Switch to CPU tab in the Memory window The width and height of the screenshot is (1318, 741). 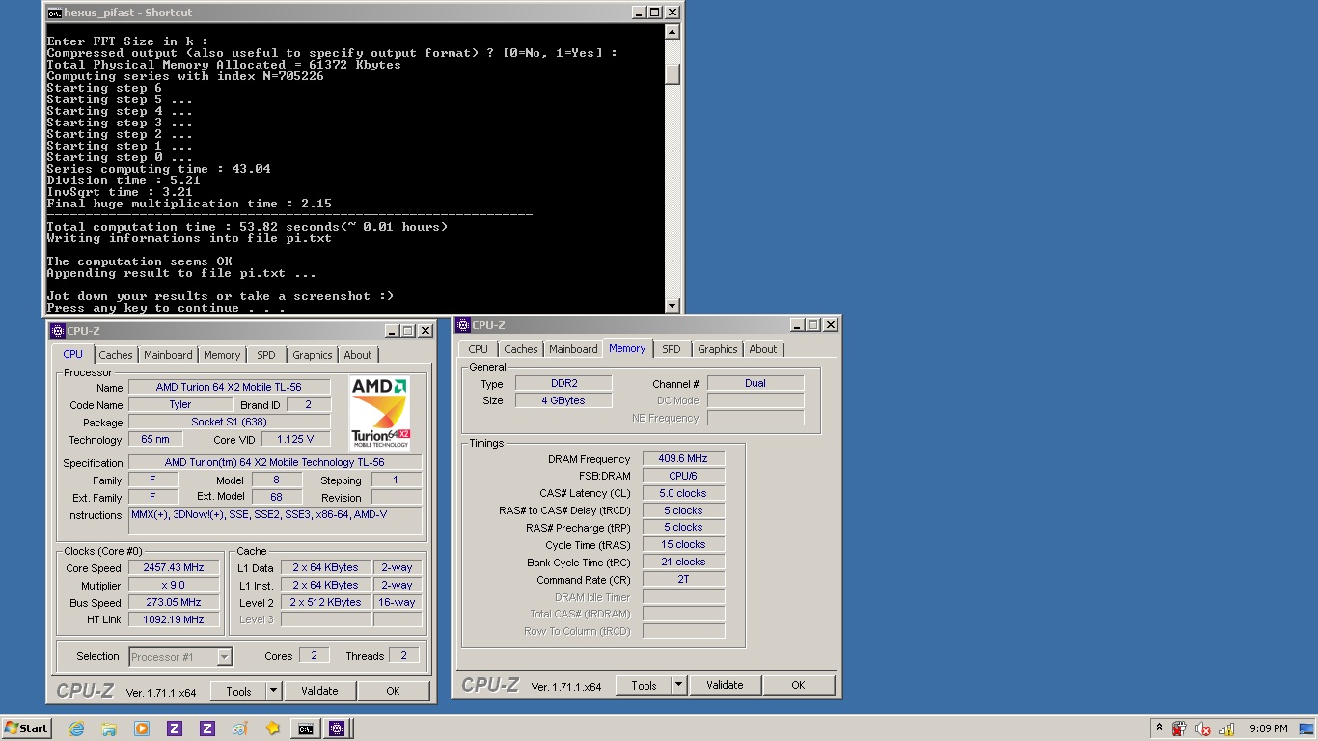tap(479, 349)
